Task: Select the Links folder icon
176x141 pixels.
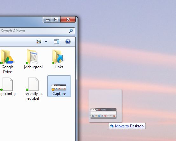Action: tap(58, 57)
